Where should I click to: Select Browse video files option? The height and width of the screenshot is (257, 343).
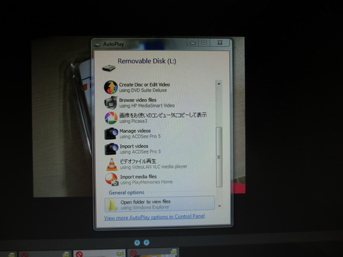160,103
